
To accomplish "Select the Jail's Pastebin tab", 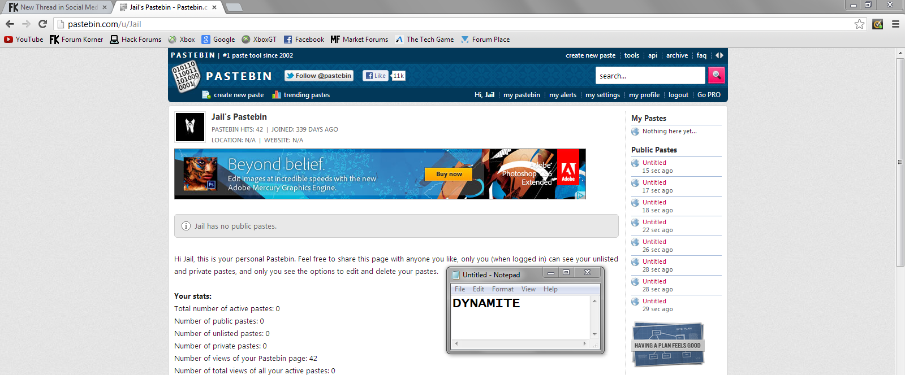I will click(x=167, y=7).
